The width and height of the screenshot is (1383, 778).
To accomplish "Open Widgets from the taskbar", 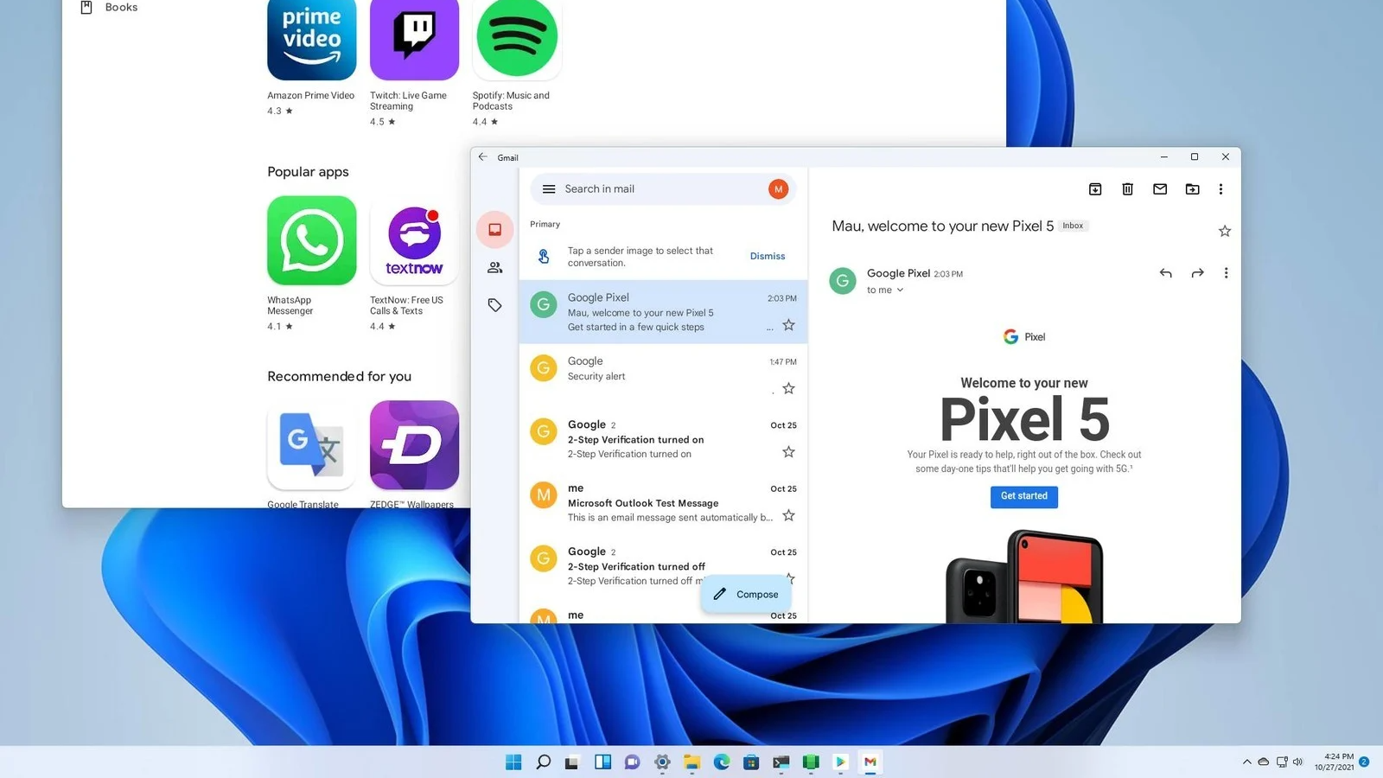I will tap(602, 762).
